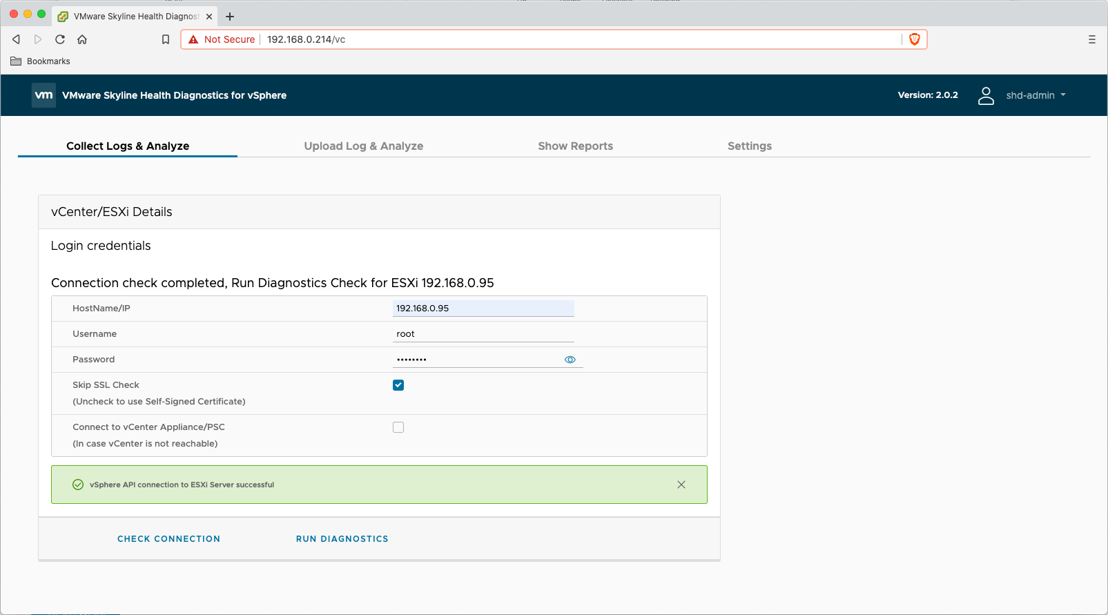
Task: Open the Settings tab
Action: pyautogui.click(x=750, y=146)
